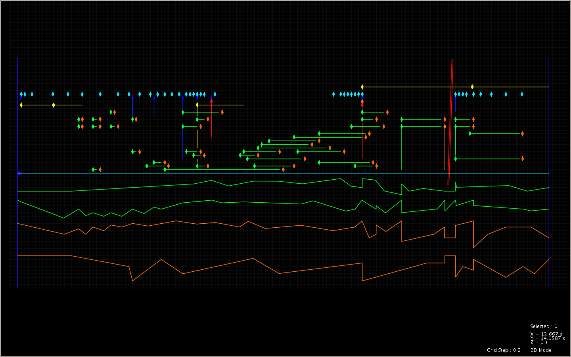Click the red diamond trigger near top center
This screenshot has height=357, width=571.
[211, 102]
